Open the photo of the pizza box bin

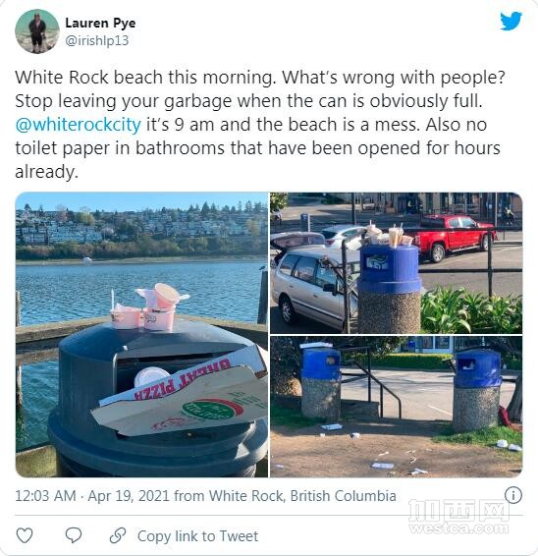pos(141,335)
